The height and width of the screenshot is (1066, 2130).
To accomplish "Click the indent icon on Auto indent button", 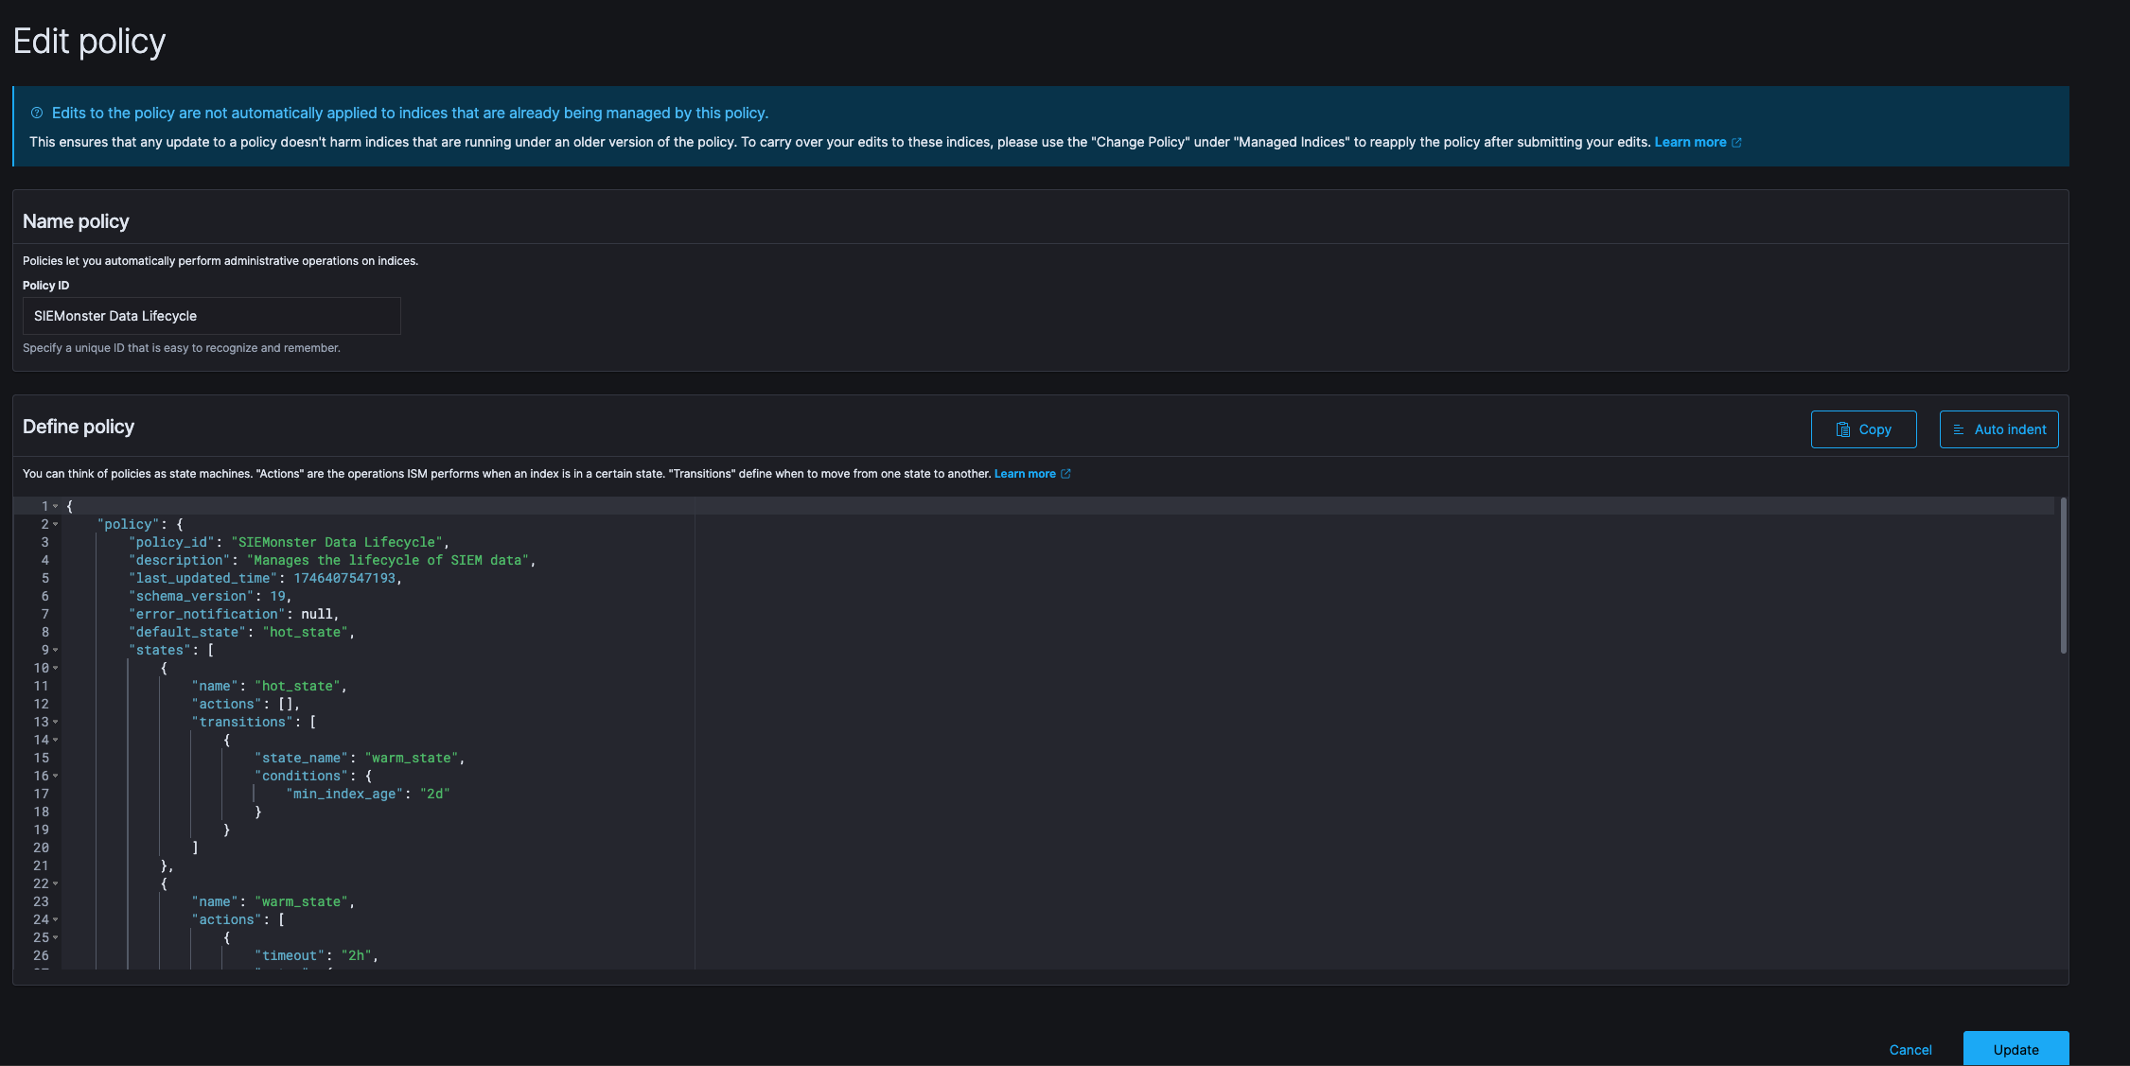I will [x=1959, y=429].
